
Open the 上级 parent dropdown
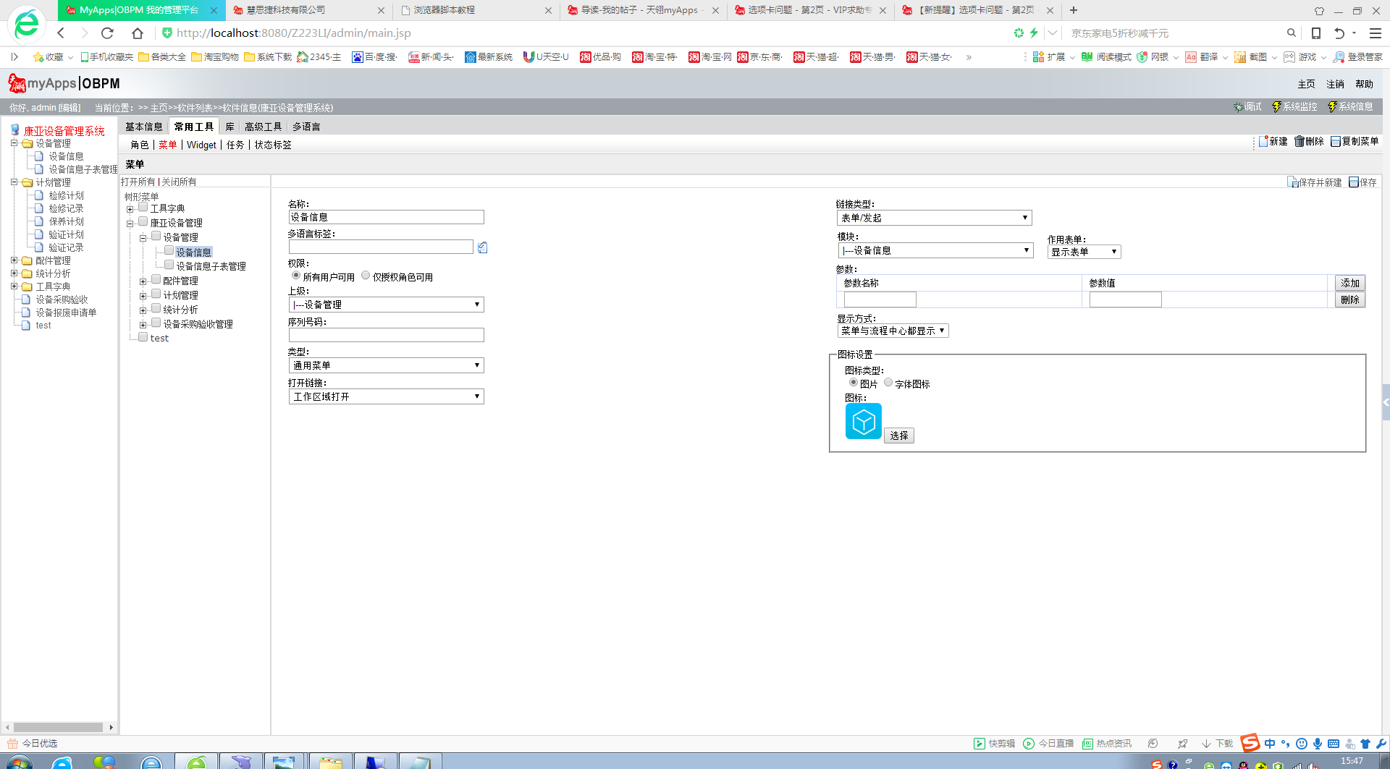[387, 305]
